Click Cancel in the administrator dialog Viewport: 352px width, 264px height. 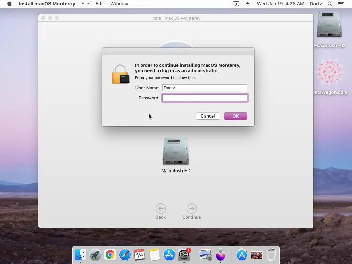208,116
